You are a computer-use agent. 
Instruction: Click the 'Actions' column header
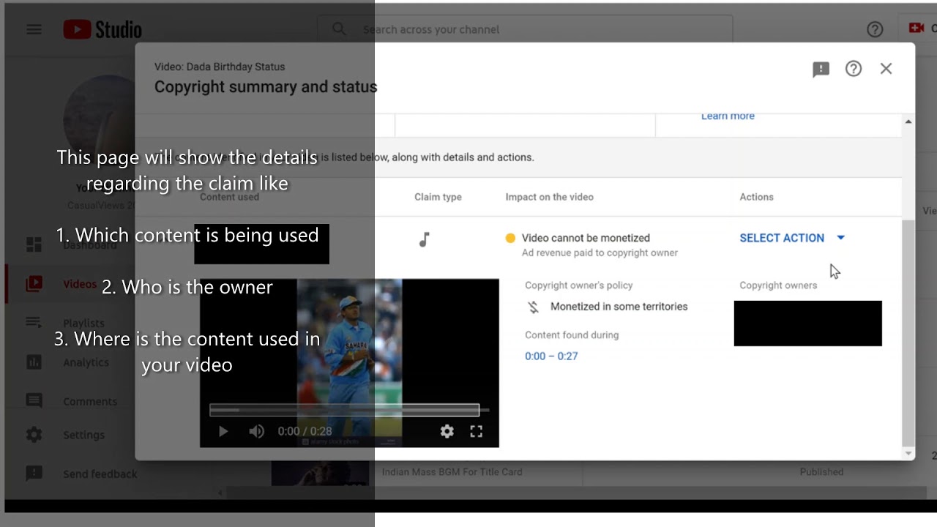(x=756, y=197)
